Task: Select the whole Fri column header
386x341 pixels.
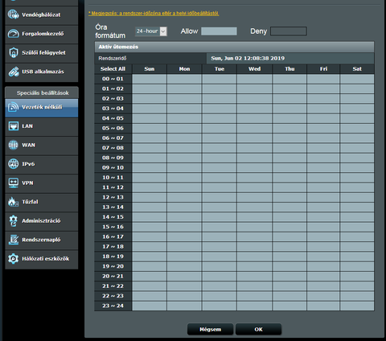Action: (x=323, y=69)
